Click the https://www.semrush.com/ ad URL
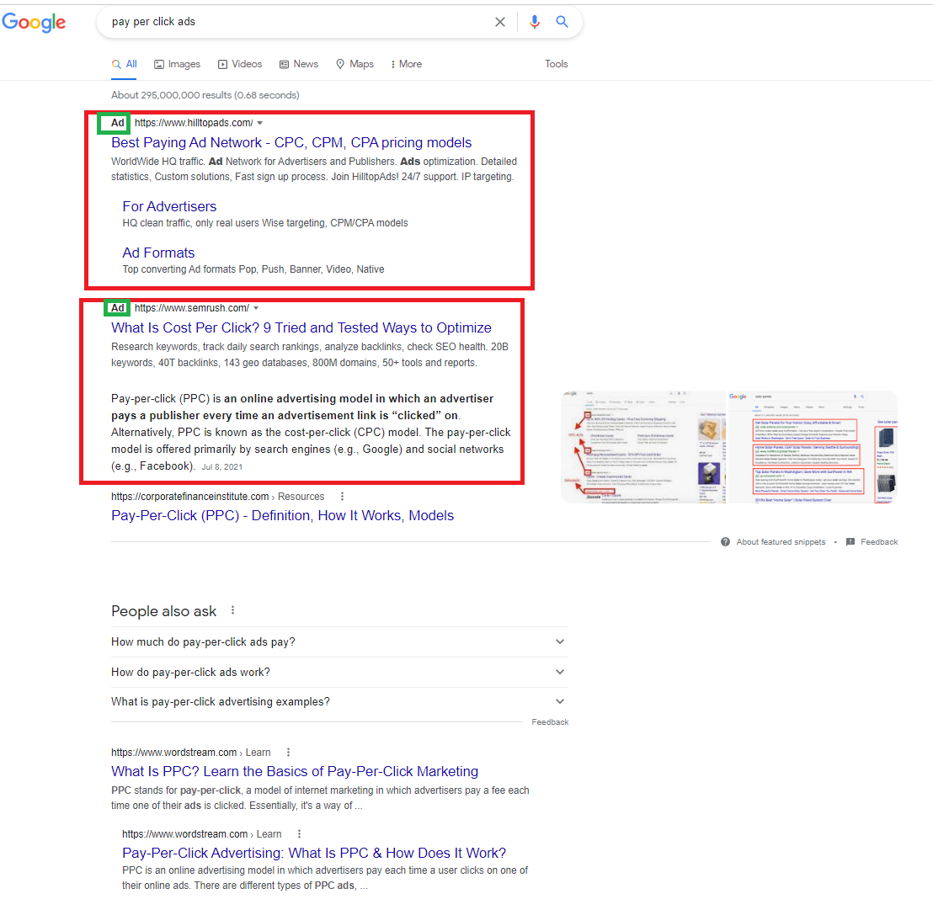 point(192,308)
